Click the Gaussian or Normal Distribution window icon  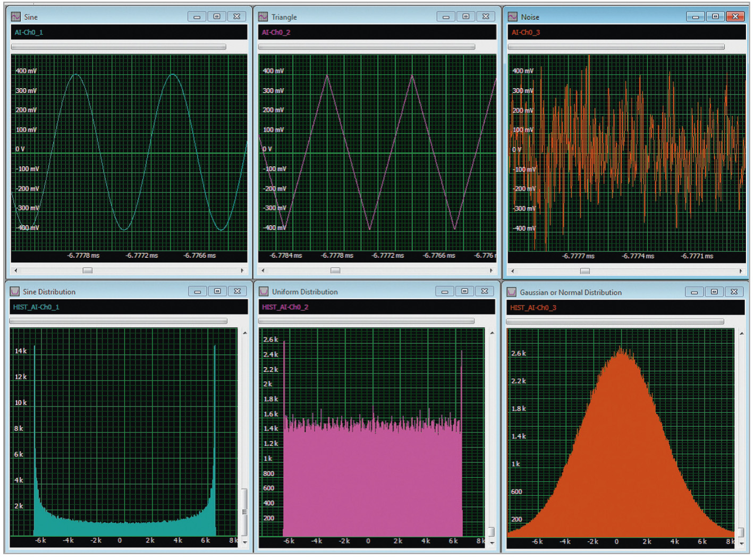click(512, 292)
